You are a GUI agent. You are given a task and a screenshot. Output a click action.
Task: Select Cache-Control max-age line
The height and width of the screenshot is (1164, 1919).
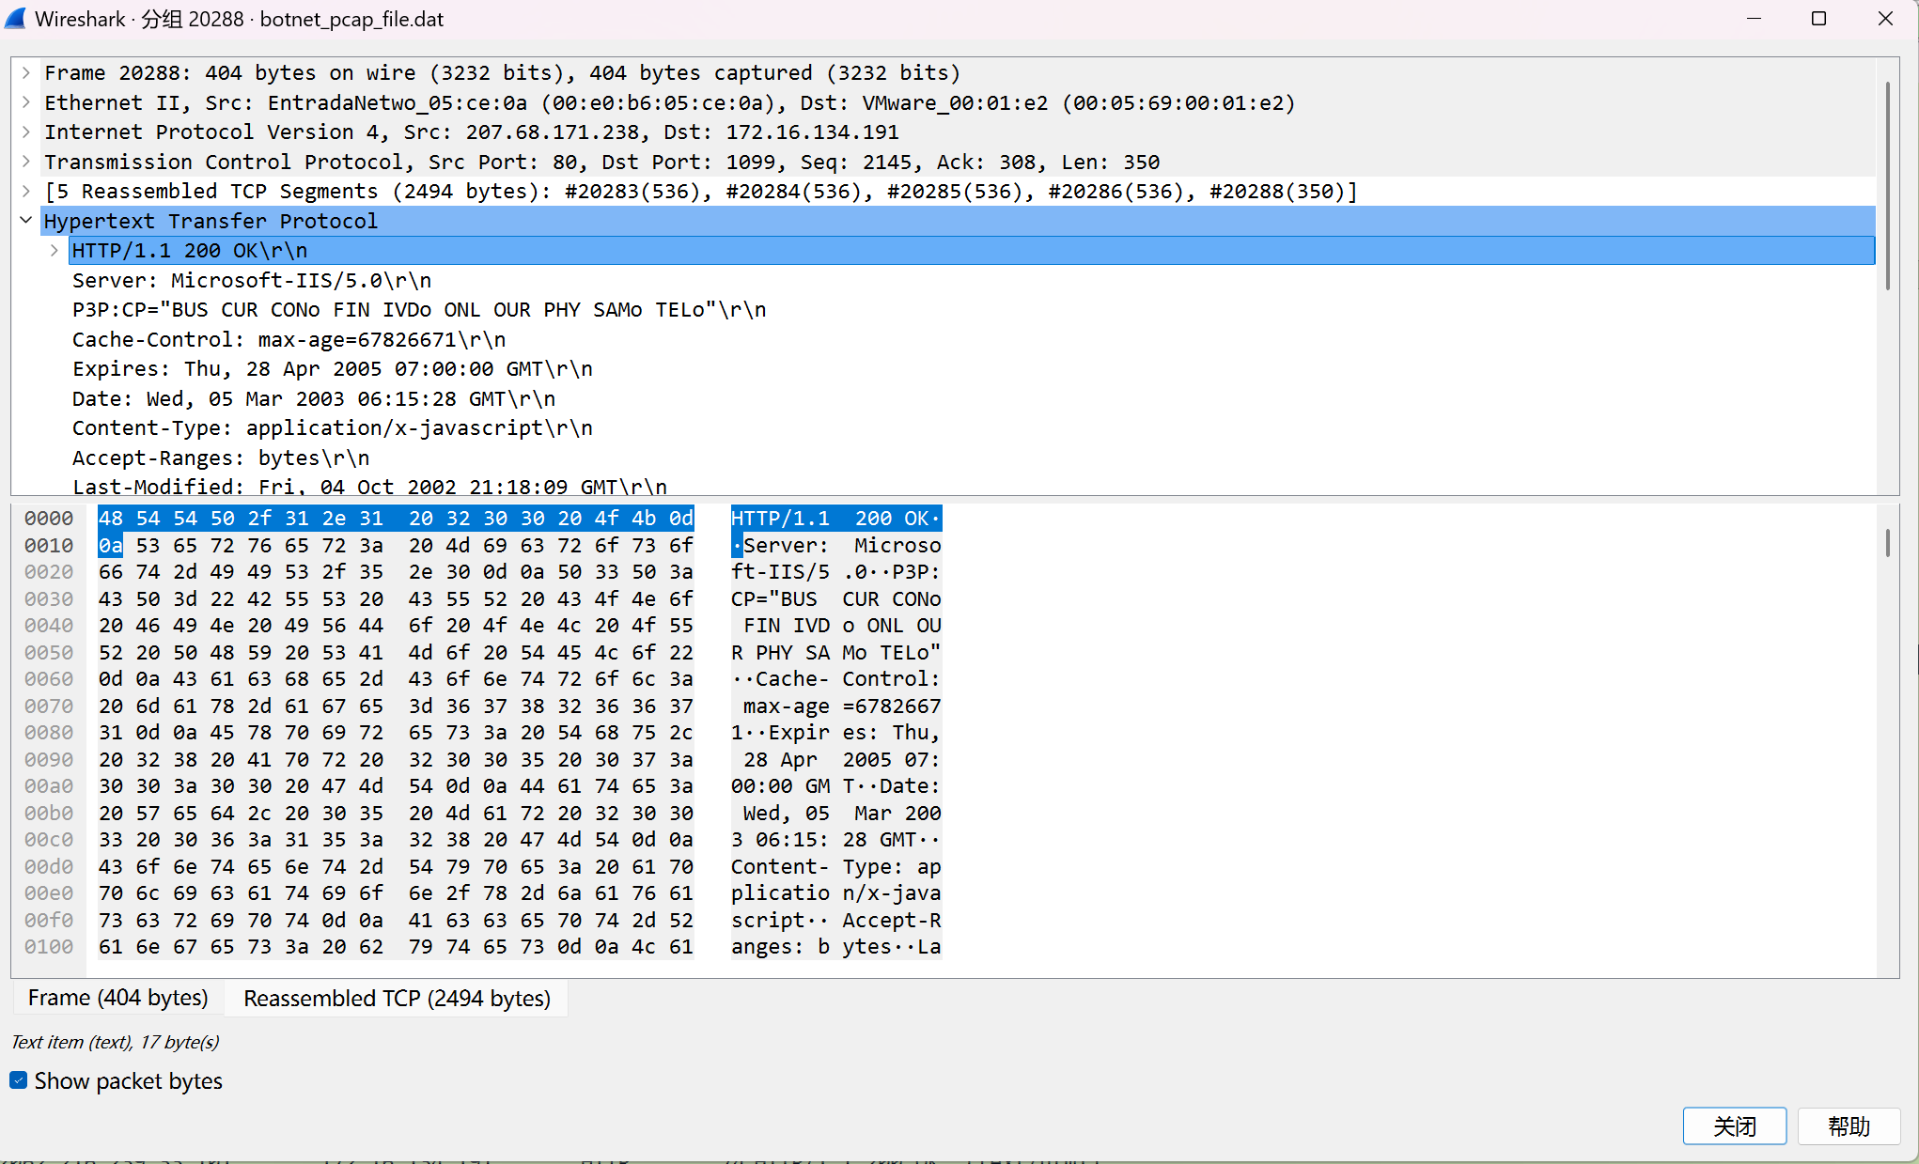tap(289, 339)
